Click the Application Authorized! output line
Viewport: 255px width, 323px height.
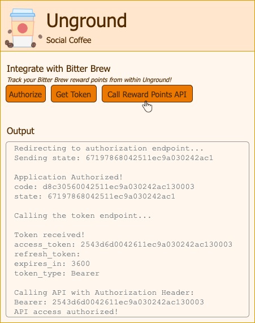[68, 177]
